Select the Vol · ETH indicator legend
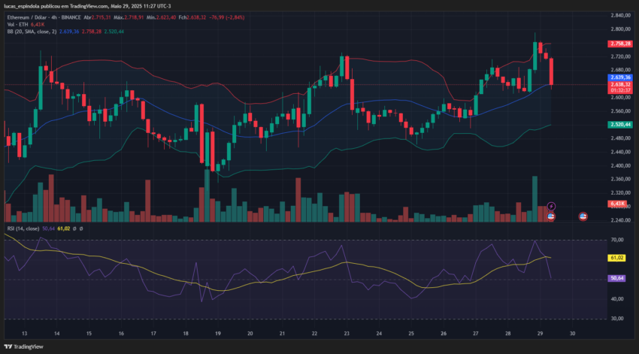 coord(17,25)
